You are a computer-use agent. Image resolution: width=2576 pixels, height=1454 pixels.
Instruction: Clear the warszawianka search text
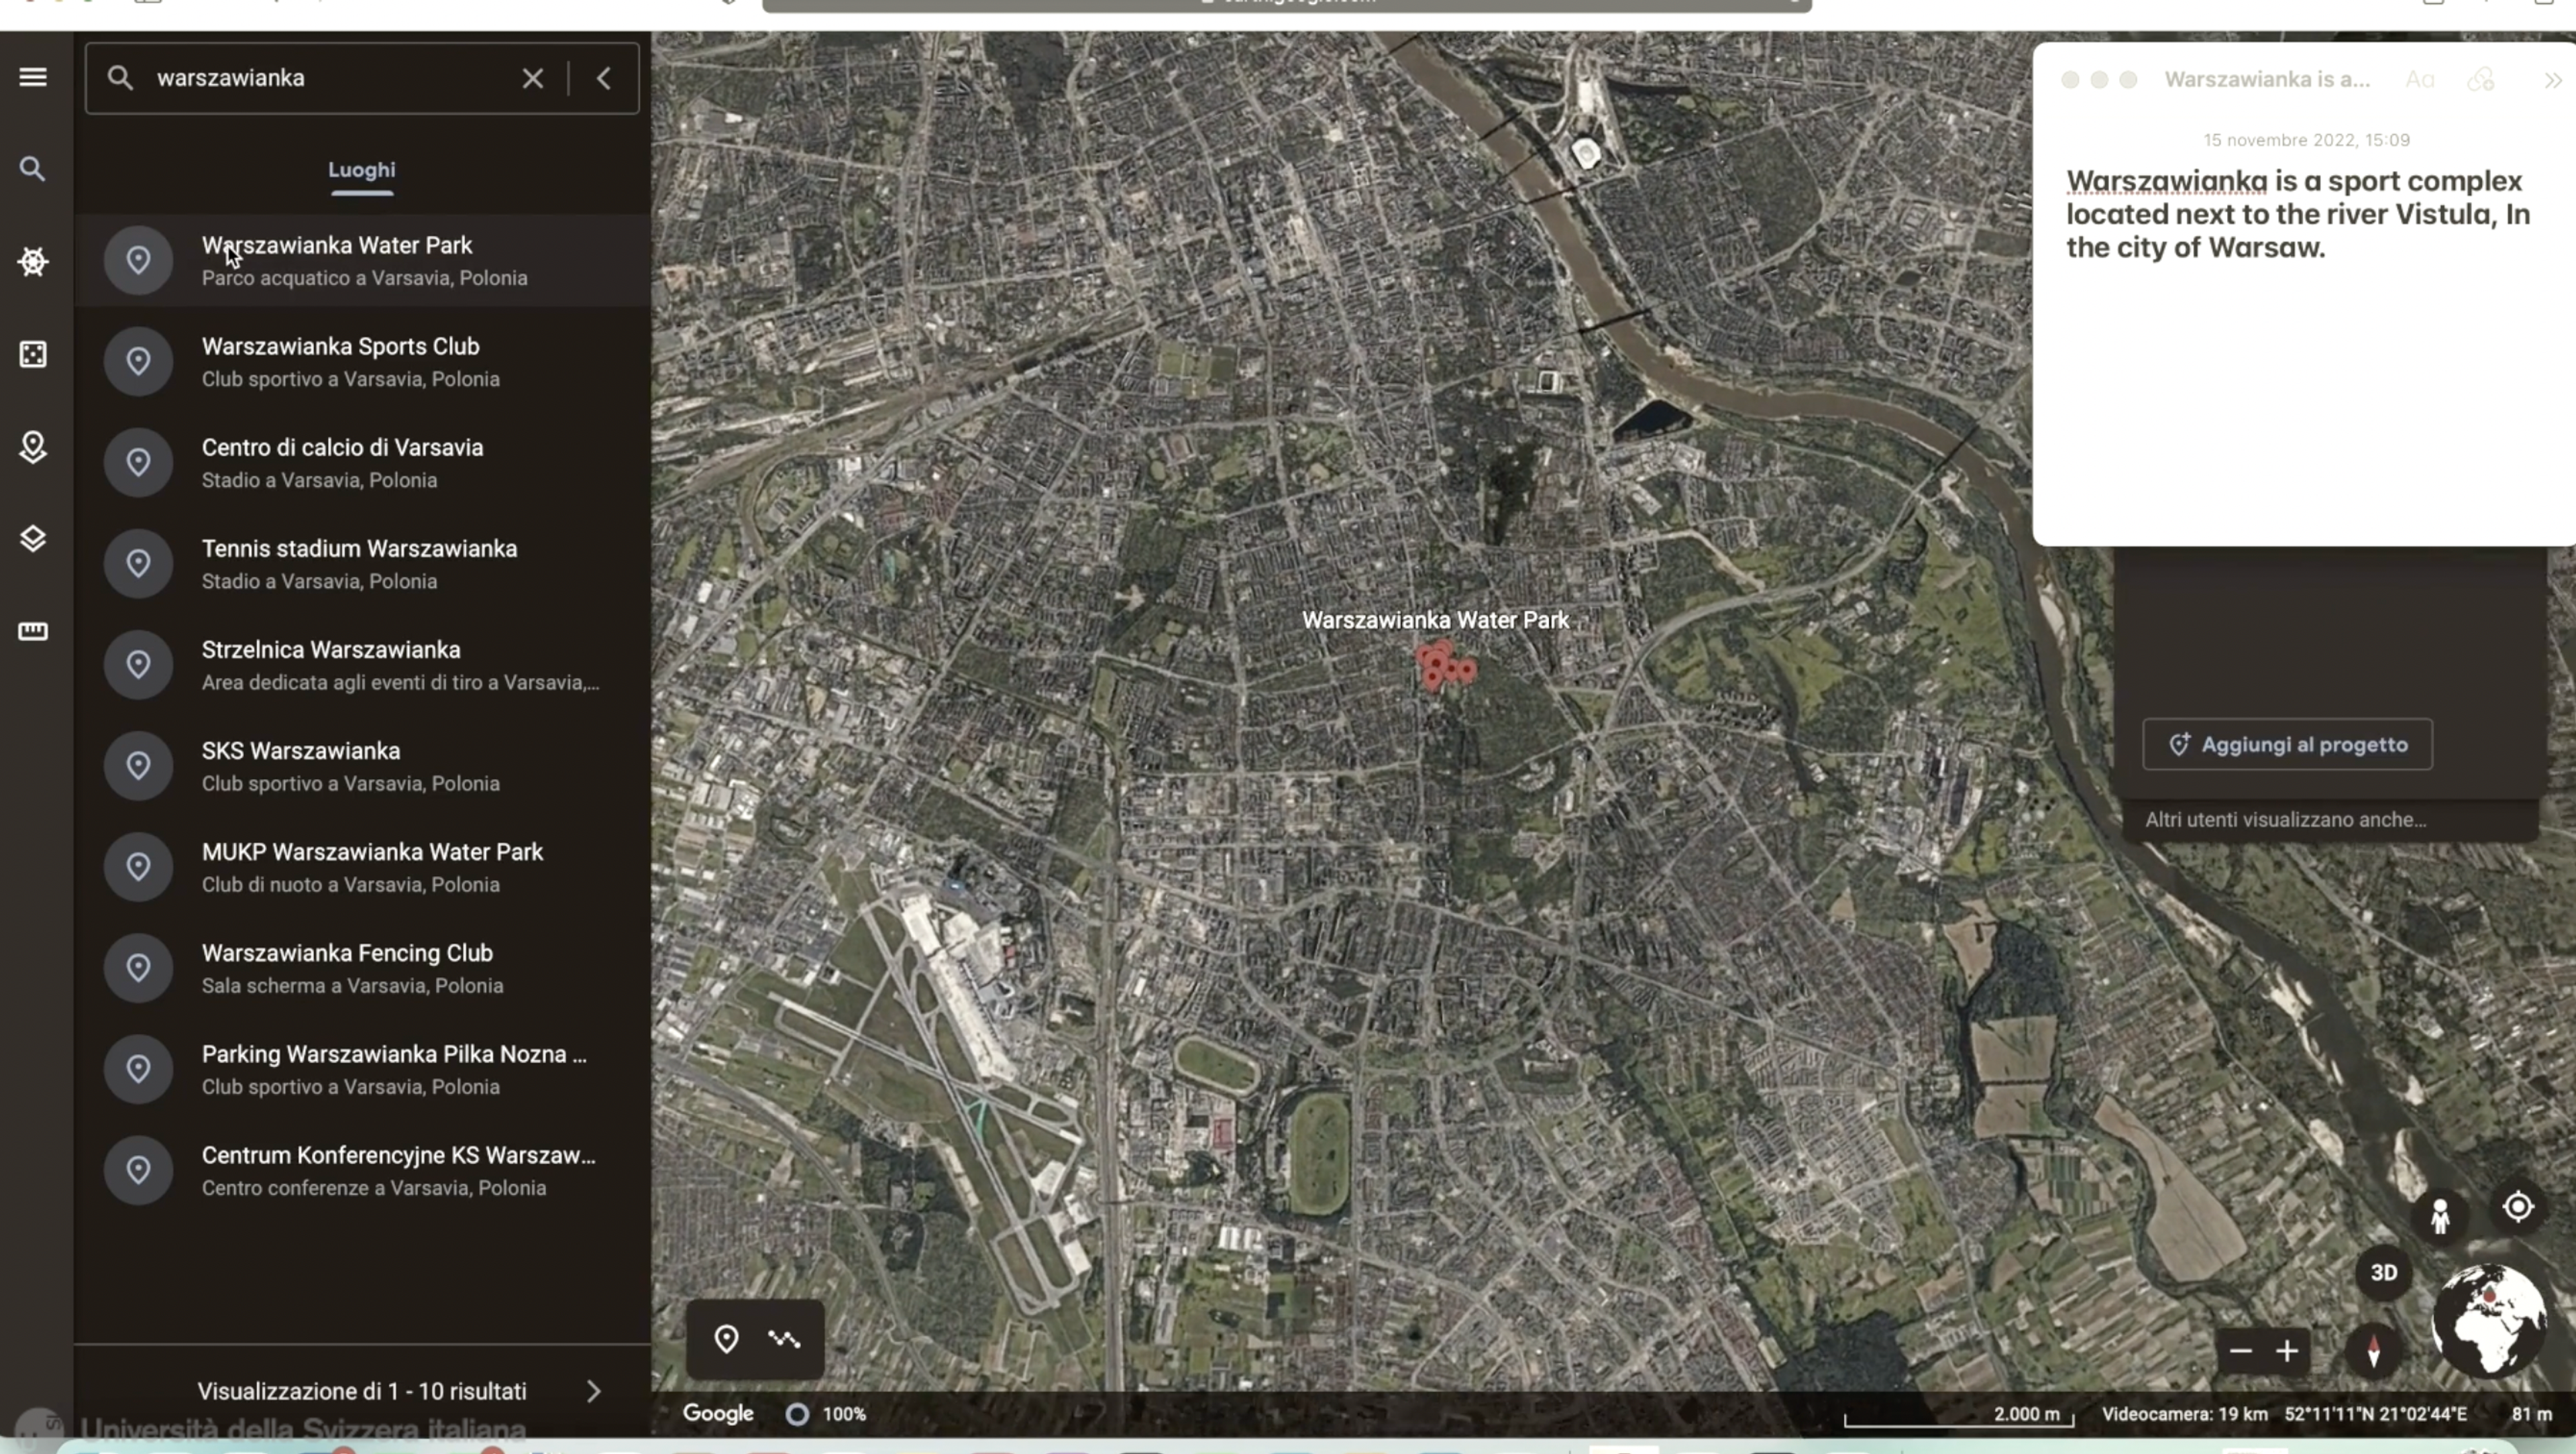(532, 78)
